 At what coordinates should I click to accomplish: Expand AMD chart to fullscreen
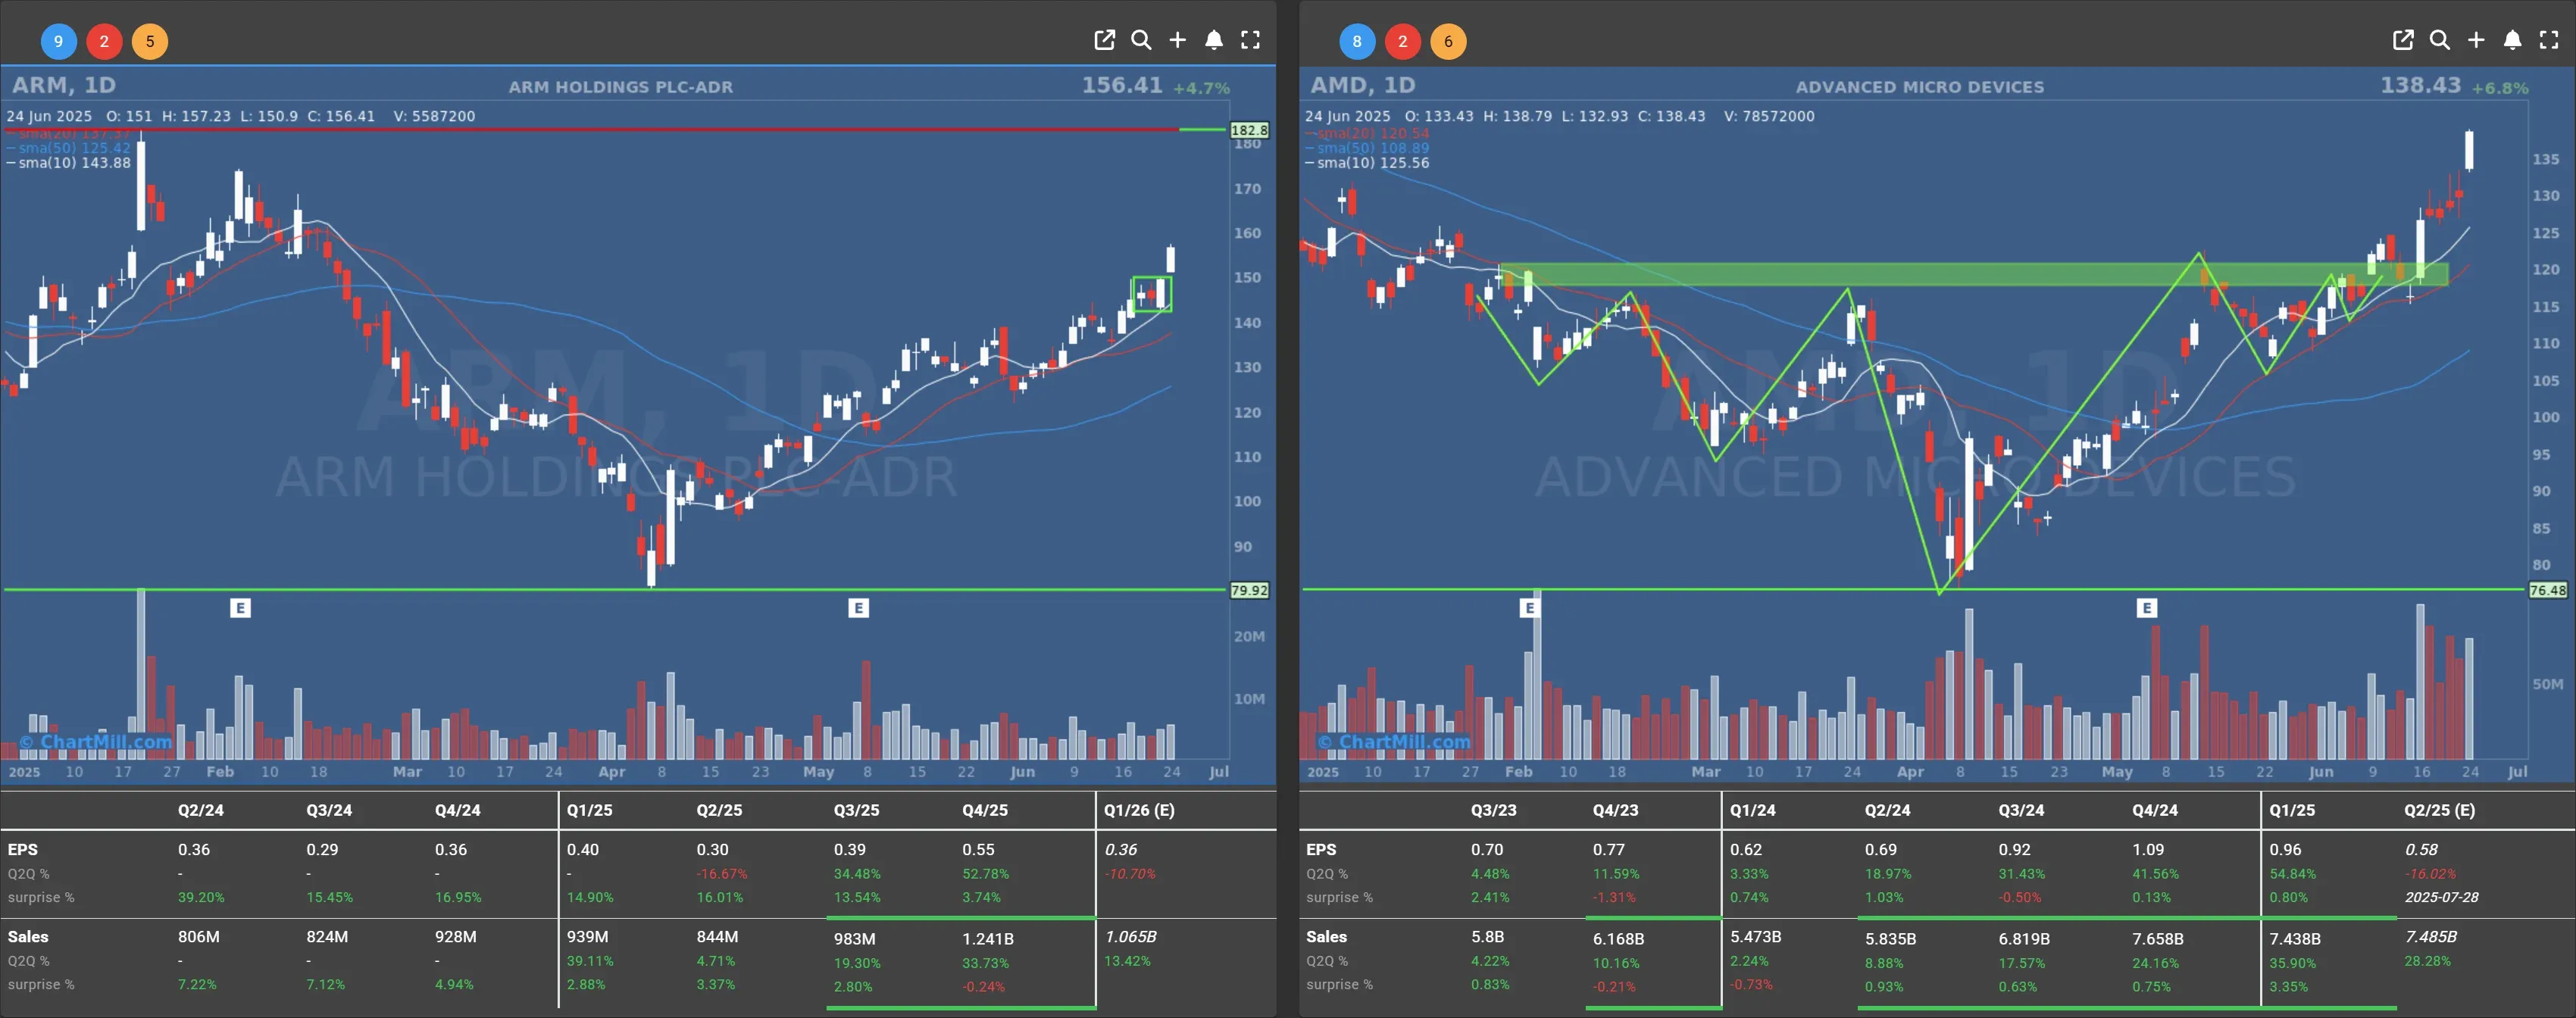(x=2549, y=40)
